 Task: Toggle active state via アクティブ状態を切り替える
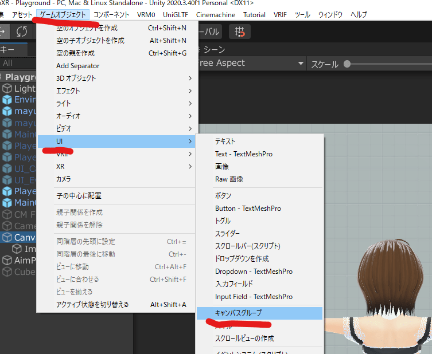pos(92,305)
